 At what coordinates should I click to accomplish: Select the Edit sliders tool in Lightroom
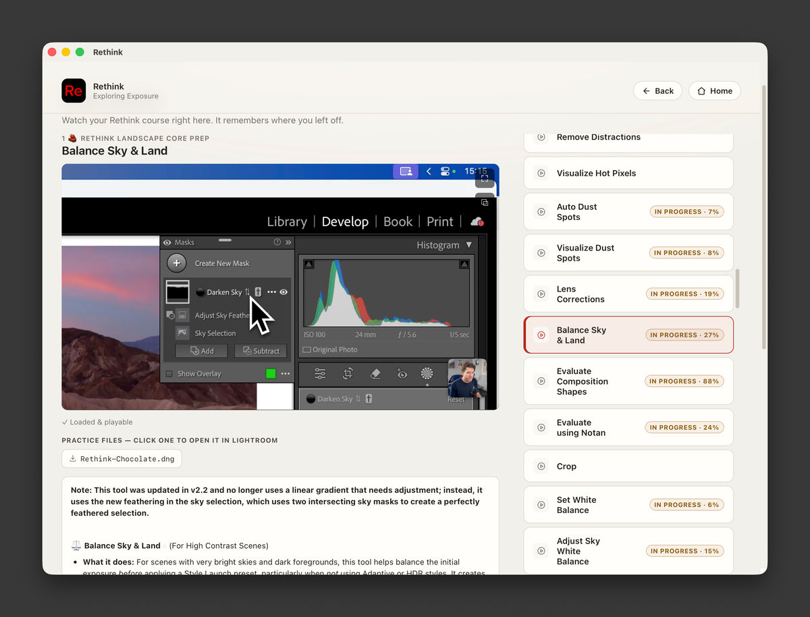pyautogui.click(x=320, y=373)
